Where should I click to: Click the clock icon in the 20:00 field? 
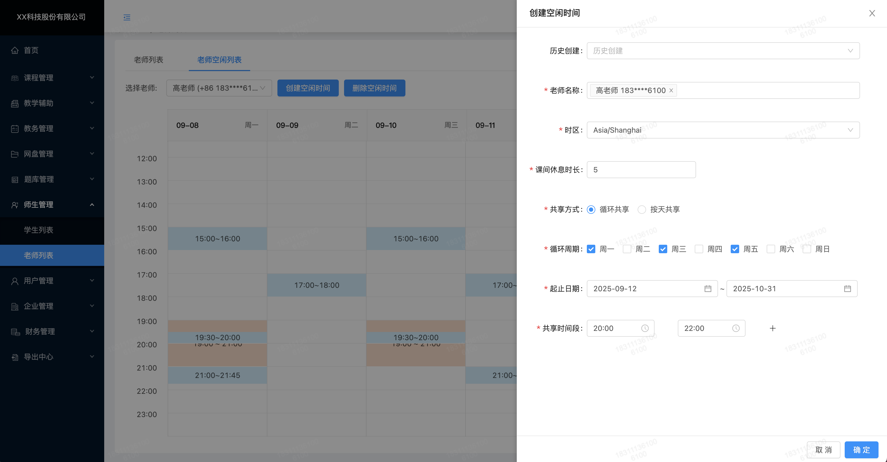click(x=645, y=328)
